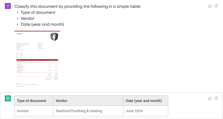Click the 'Date (year and month)' bullet item
This screenshot has width=223, height=119.
coord(42,24)
